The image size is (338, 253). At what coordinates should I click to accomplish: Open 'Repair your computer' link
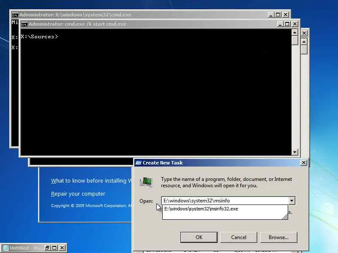[78, 194]
